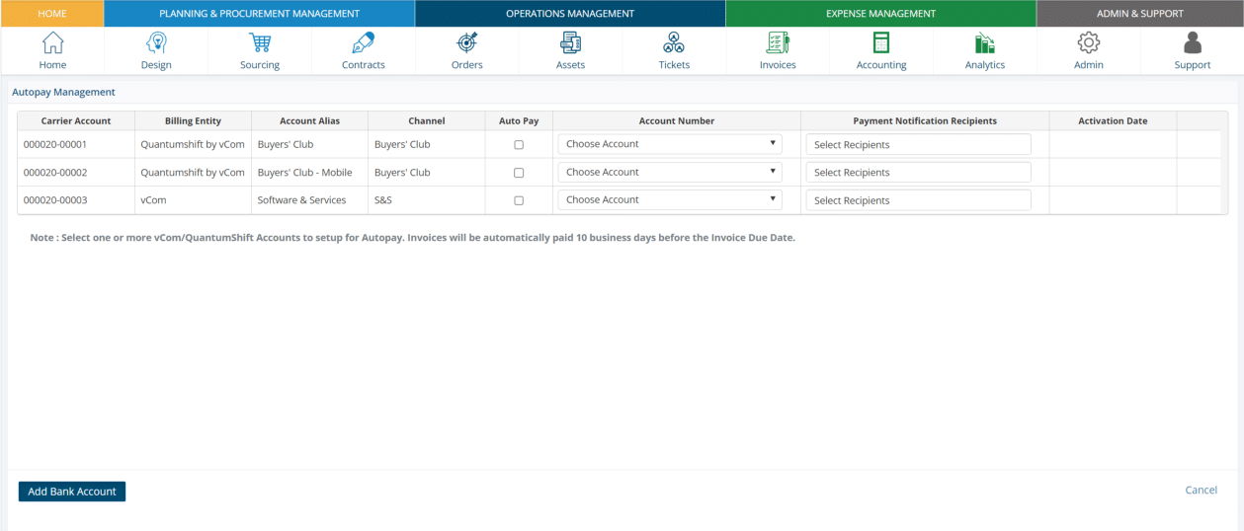Open the Orders target icon
This screenshot has height=531, width=1244.
coord(467,43)
